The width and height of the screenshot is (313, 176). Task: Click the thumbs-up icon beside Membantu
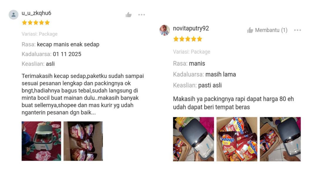pyautogui.click(x=250, y=30)
